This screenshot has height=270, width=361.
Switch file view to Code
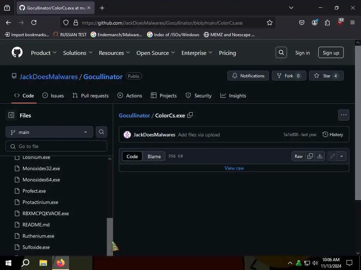click(x=132, y=156)
